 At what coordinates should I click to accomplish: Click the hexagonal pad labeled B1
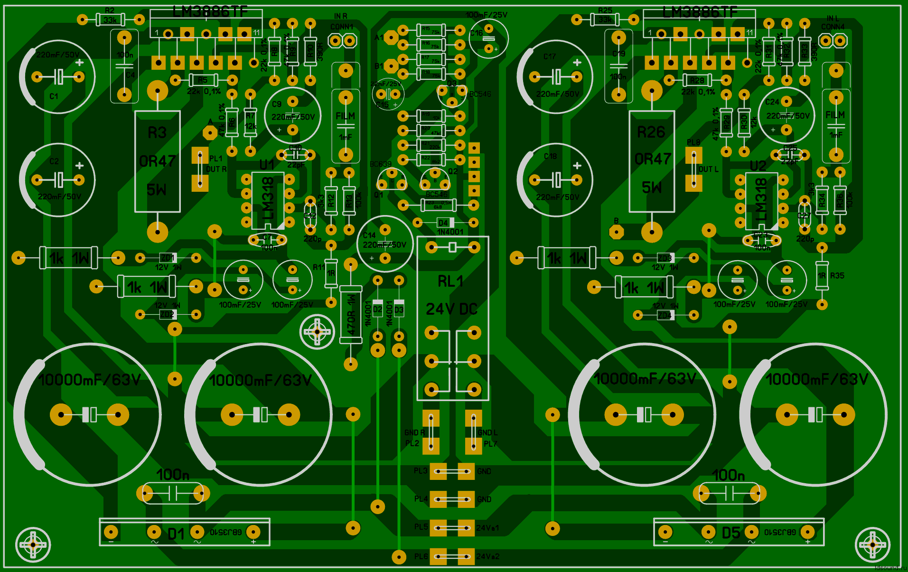click(x=391, y=66)
